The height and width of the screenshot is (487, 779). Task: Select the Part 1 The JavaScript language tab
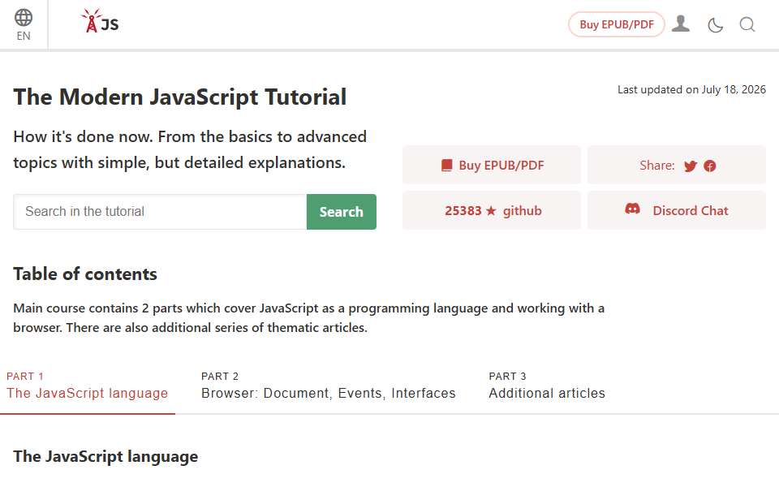(x=88, y=386)
